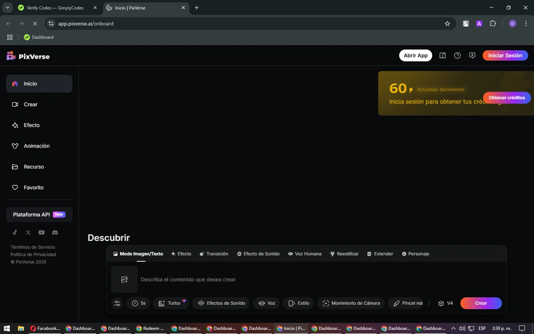Go to Inicio in sidebar
The height and width of the screenshot is (334, 534).
coord(39,84)
